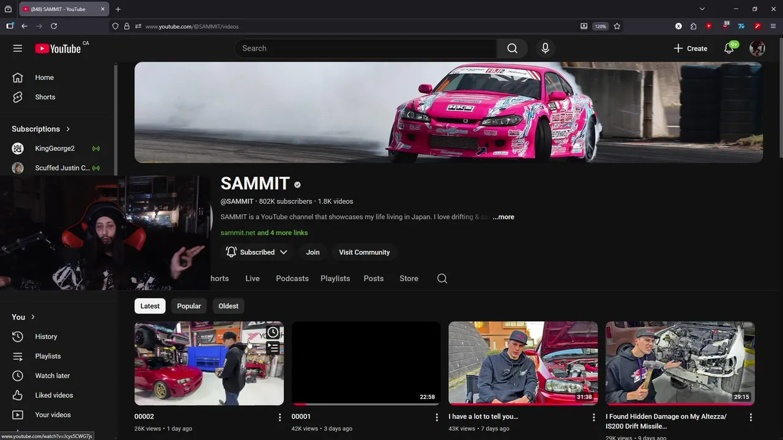783x440 pixels.
Task: Click the 120% zoom level indicator
Action: click(601, 26)
